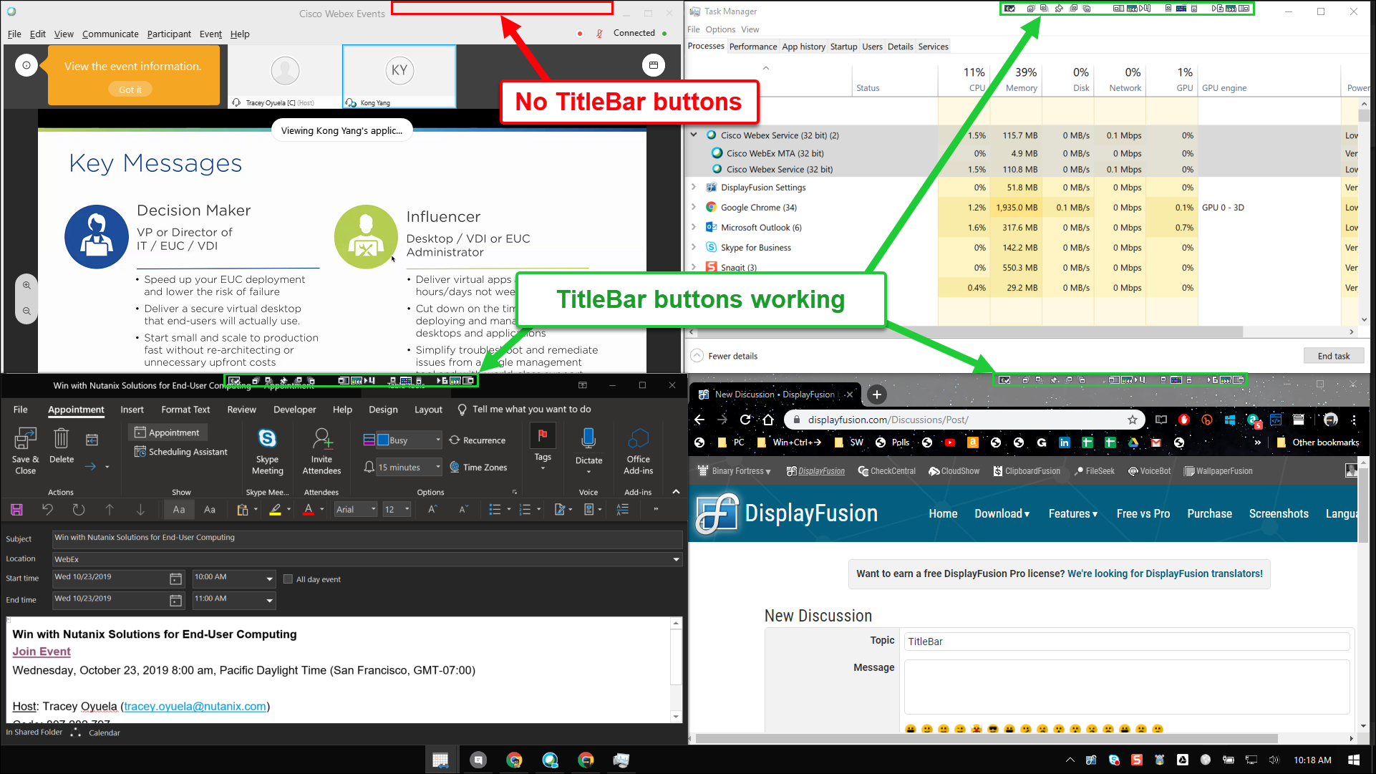
Task: Open Office Add-ins
Action: pos(638,451)
